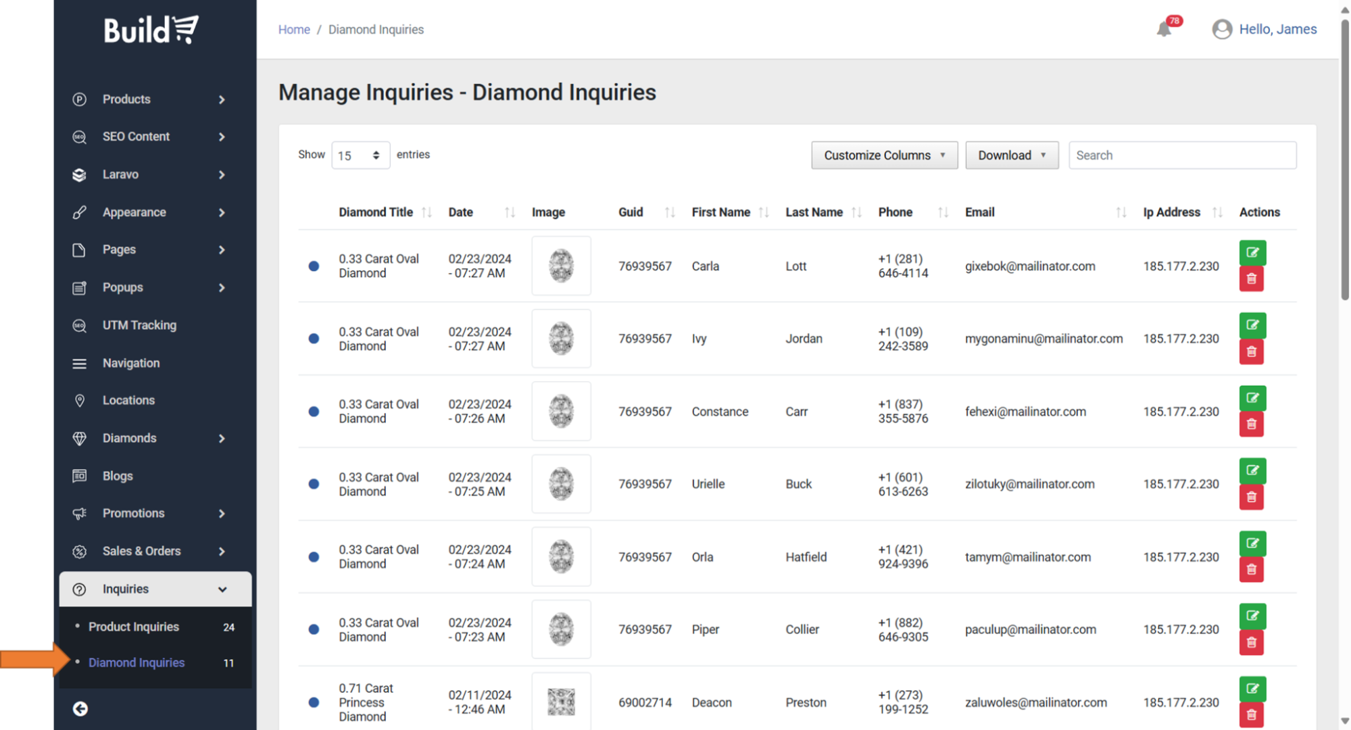This screenshot has height=730, width=1351.
Task: Open the Customize Columns dropdown
Action: click(884, 155)
